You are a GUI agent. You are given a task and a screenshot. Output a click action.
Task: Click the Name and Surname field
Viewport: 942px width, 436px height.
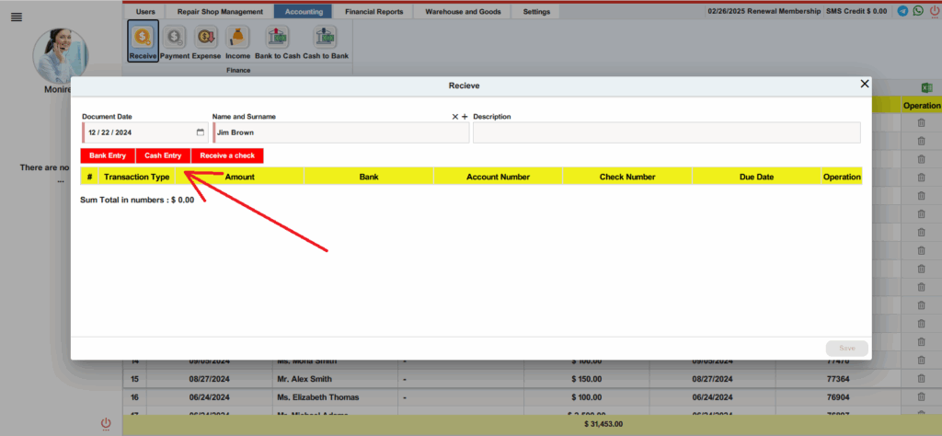[x=340, y=132]
